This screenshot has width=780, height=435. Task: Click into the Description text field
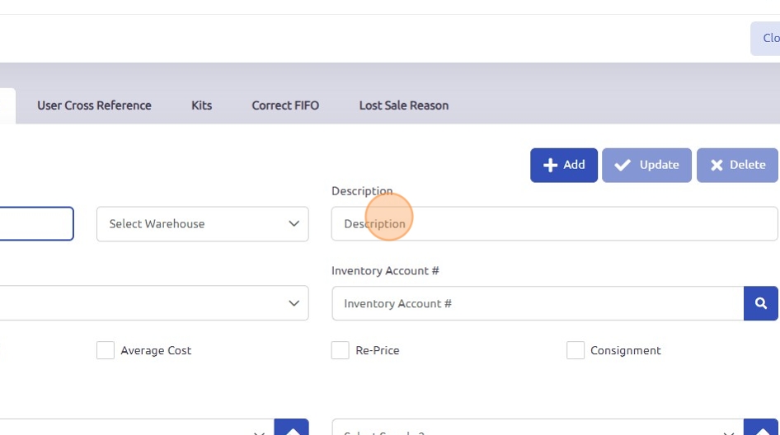[x=554, y=224]
